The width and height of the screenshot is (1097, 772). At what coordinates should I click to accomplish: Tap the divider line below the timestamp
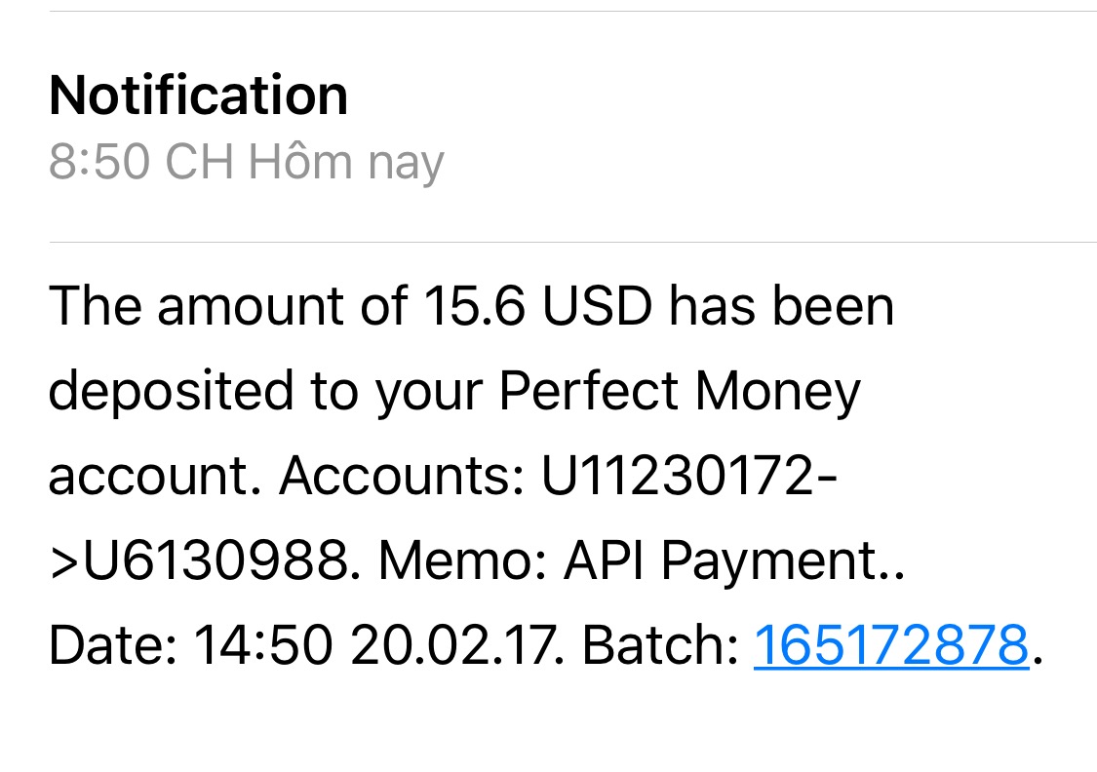(571, 242)
